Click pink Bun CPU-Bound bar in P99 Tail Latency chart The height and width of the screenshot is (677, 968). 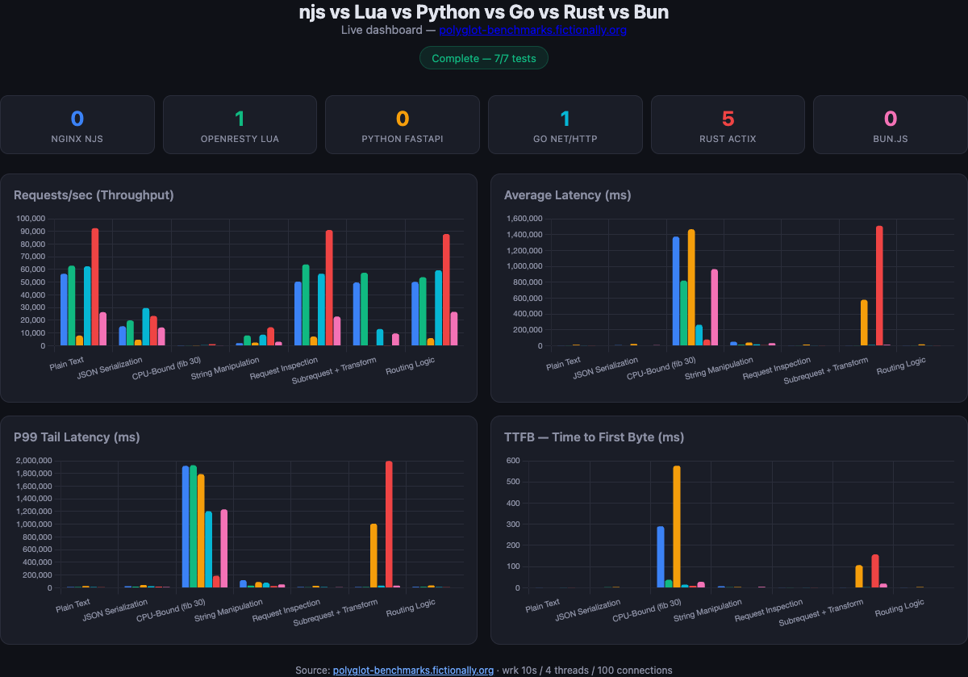(224, 549)
